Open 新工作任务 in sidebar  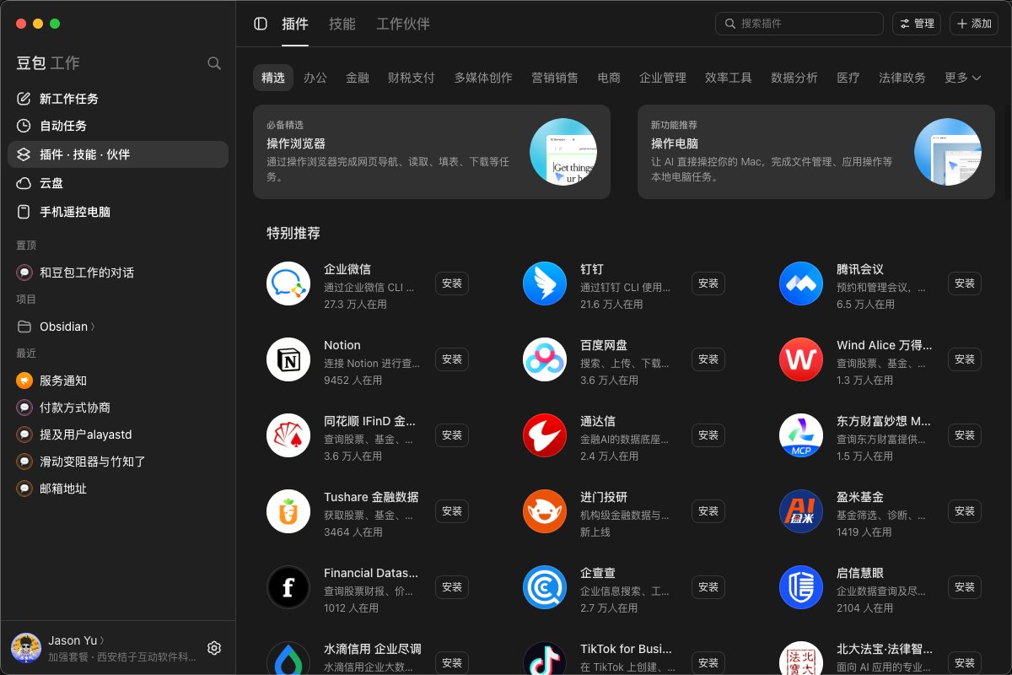tap(118, 99)
